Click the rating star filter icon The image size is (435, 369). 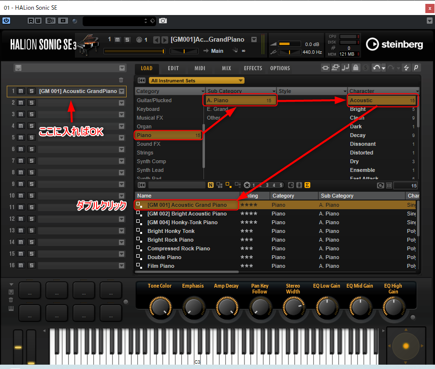pyautogui.click(x=247, y=185)
